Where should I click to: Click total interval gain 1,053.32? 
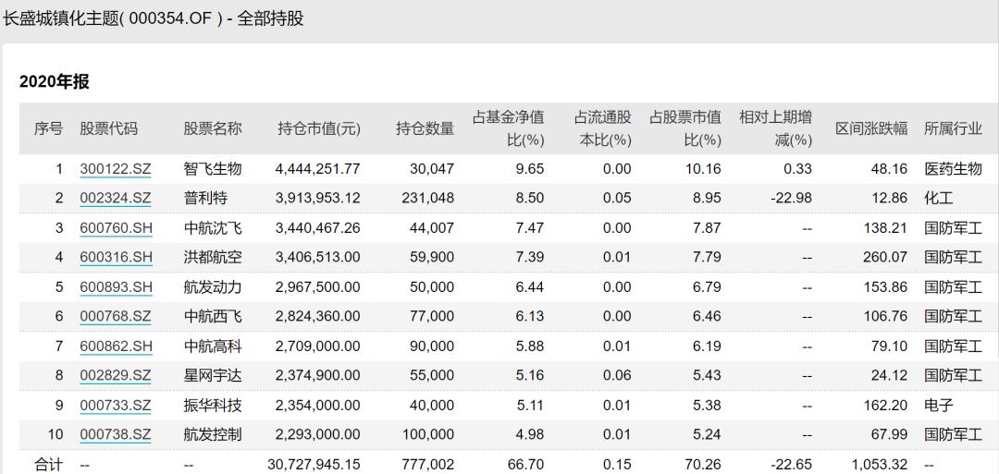click(x=880, y=465)
